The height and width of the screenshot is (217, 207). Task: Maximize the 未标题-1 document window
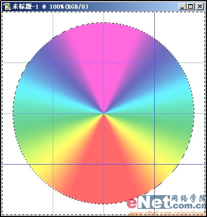[191, 7]
